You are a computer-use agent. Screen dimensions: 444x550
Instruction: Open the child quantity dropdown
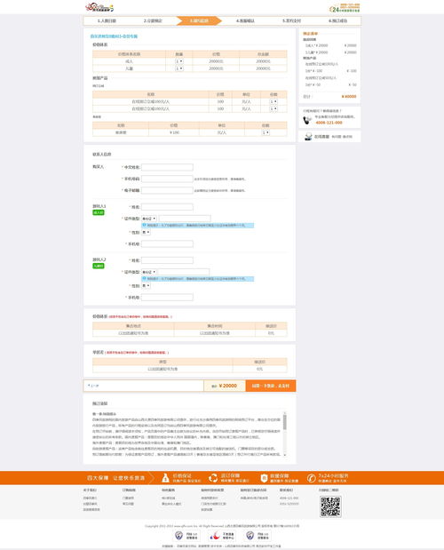click(x=178, y=68)
